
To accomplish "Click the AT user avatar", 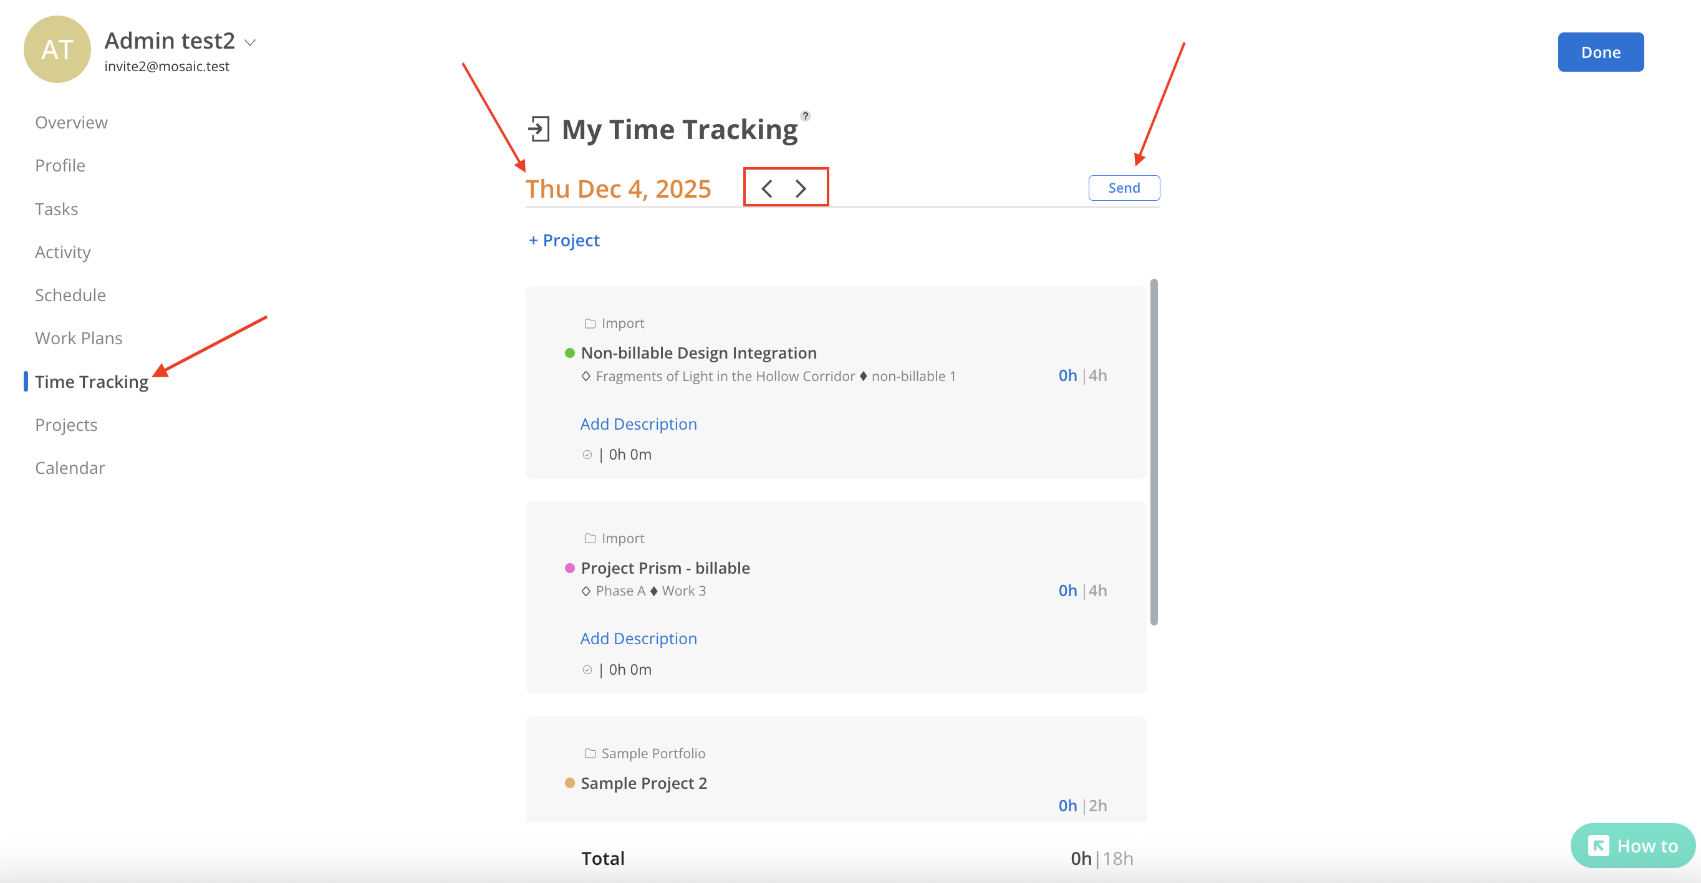I will tap(57, 49).
